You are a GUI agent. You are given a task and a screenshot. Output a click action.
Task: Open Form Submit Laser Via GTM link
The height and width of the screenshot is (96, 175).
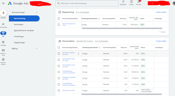(68, 60)
